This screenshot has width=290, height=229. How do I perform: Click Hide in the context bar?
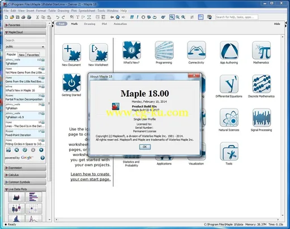(x=277, y=24)
